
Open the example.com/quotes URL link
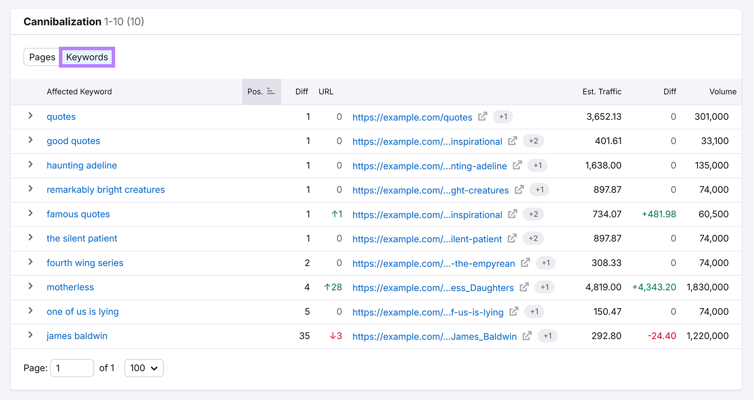[412, 117]
